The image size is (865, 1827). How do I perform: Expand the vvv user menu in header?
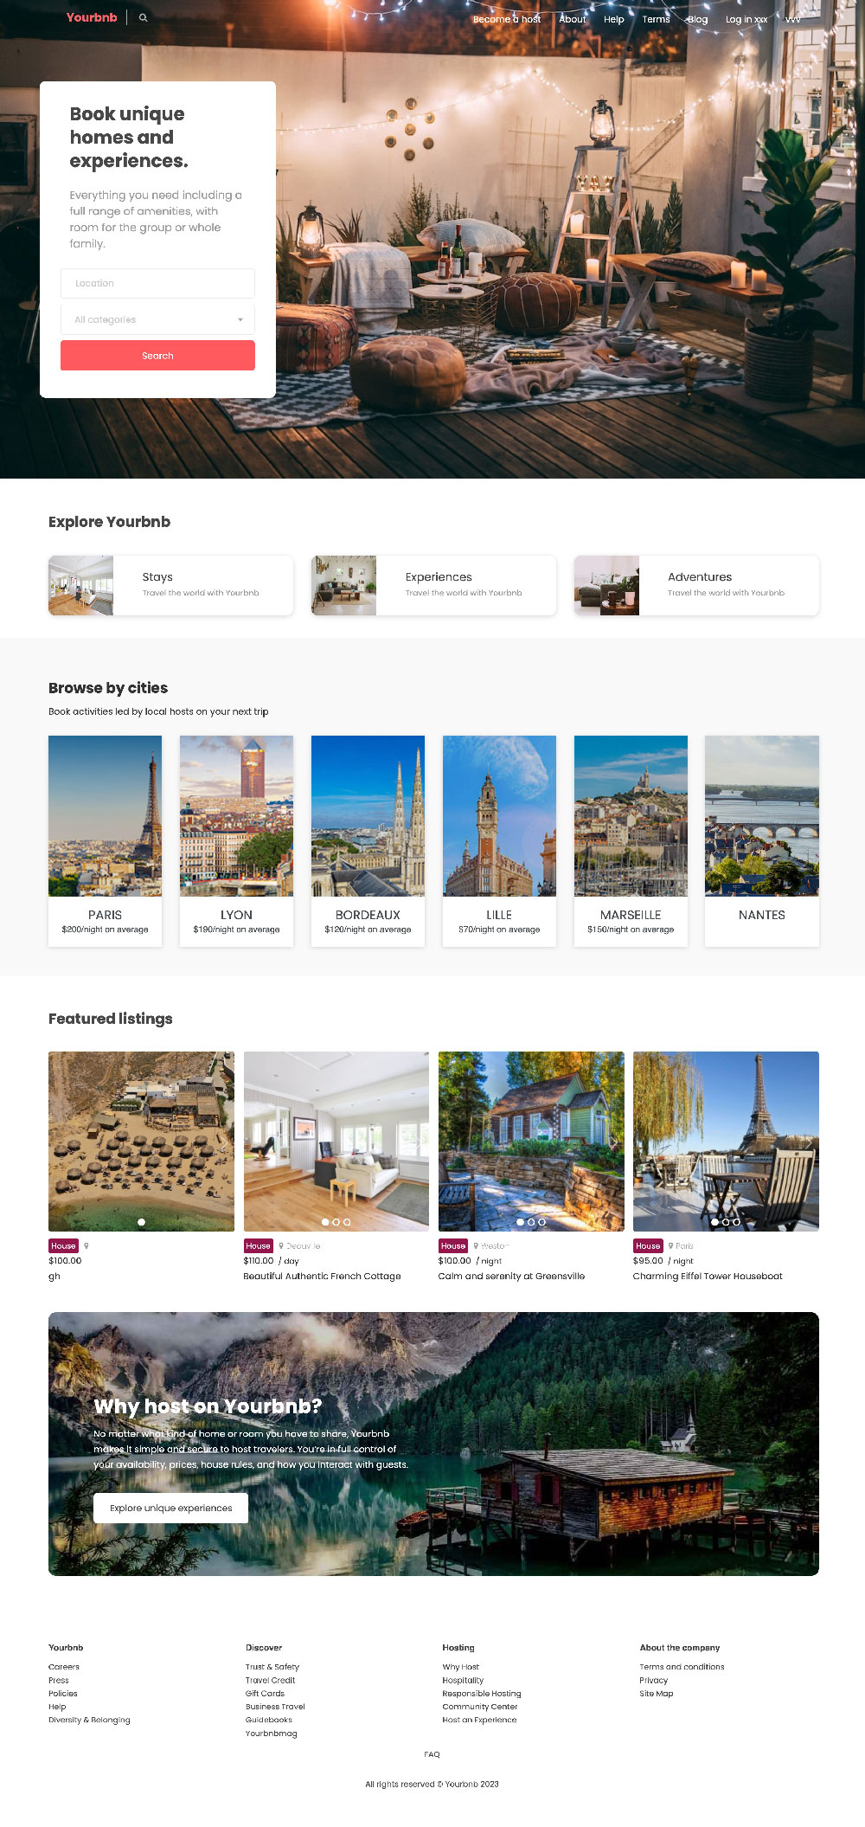point(793,19)
